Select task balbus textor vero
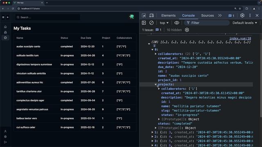The image size is (262, 147). pos(27,118)
